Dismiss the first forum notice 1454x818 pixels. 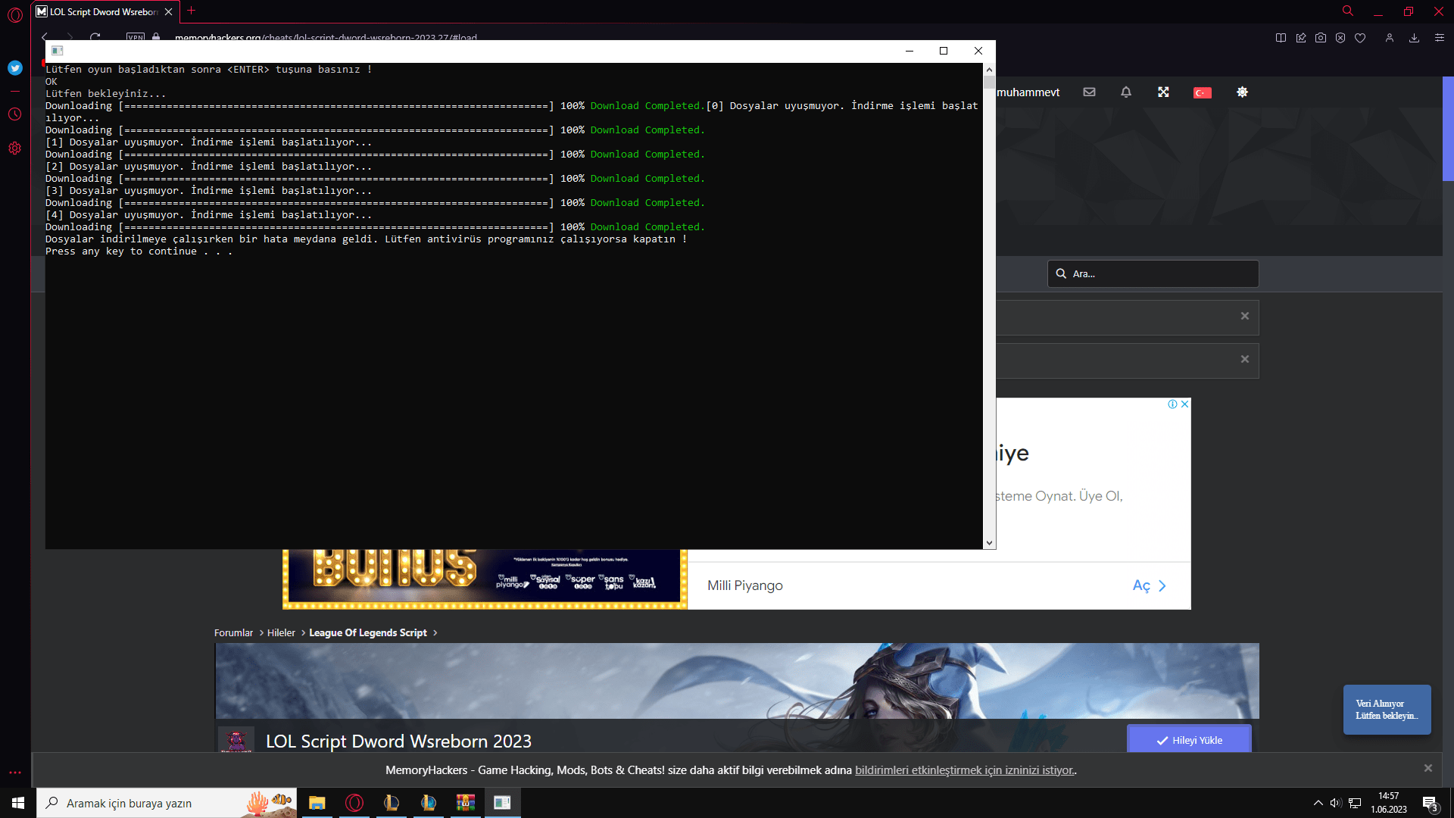(1245, 317)
